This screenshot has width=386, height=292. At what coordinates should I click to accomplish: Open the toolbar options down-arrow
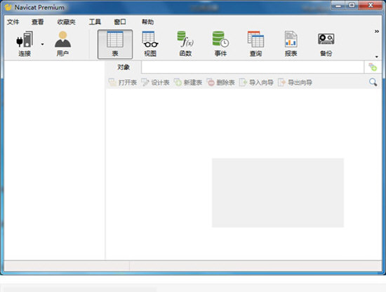click(377, 57)
